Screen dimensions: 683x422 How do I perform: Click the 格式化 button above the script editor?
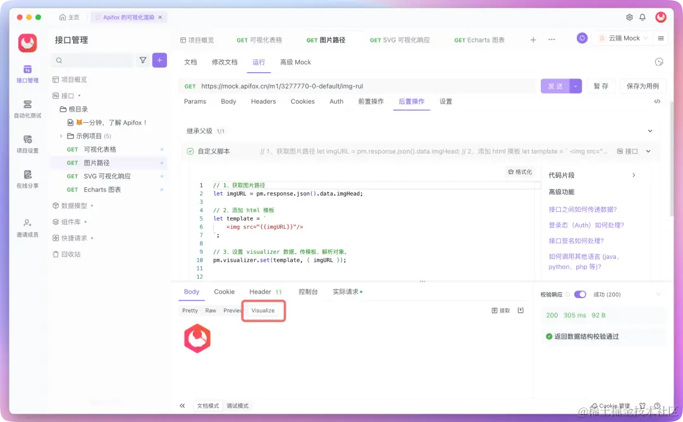coord(519,171)
